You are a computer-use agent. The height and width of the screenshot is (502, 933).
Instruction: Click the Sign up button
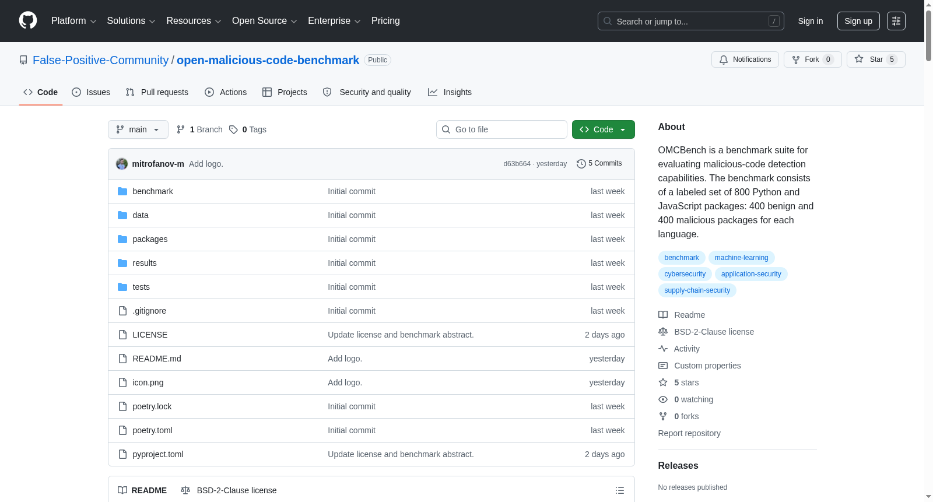(x=858, y=21)
